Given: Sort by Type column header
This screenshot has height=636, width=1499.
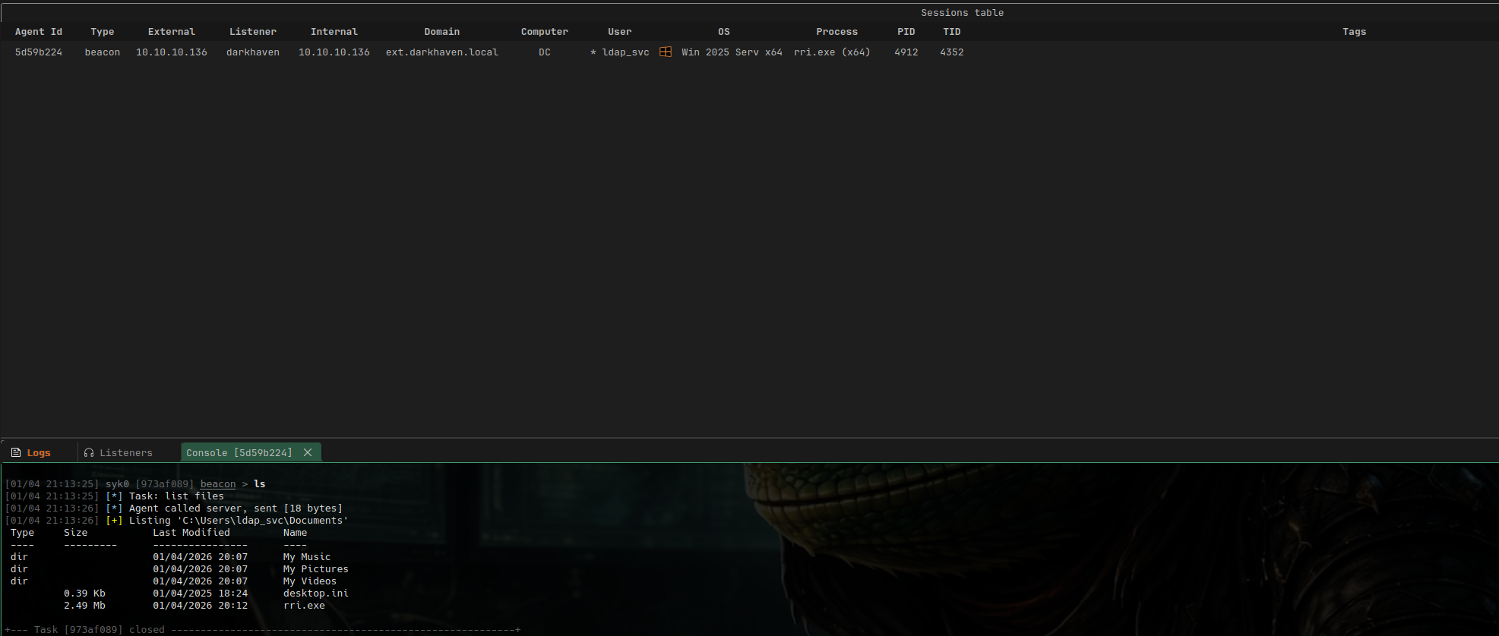Looking at the screenshot, I should point(103,32).
